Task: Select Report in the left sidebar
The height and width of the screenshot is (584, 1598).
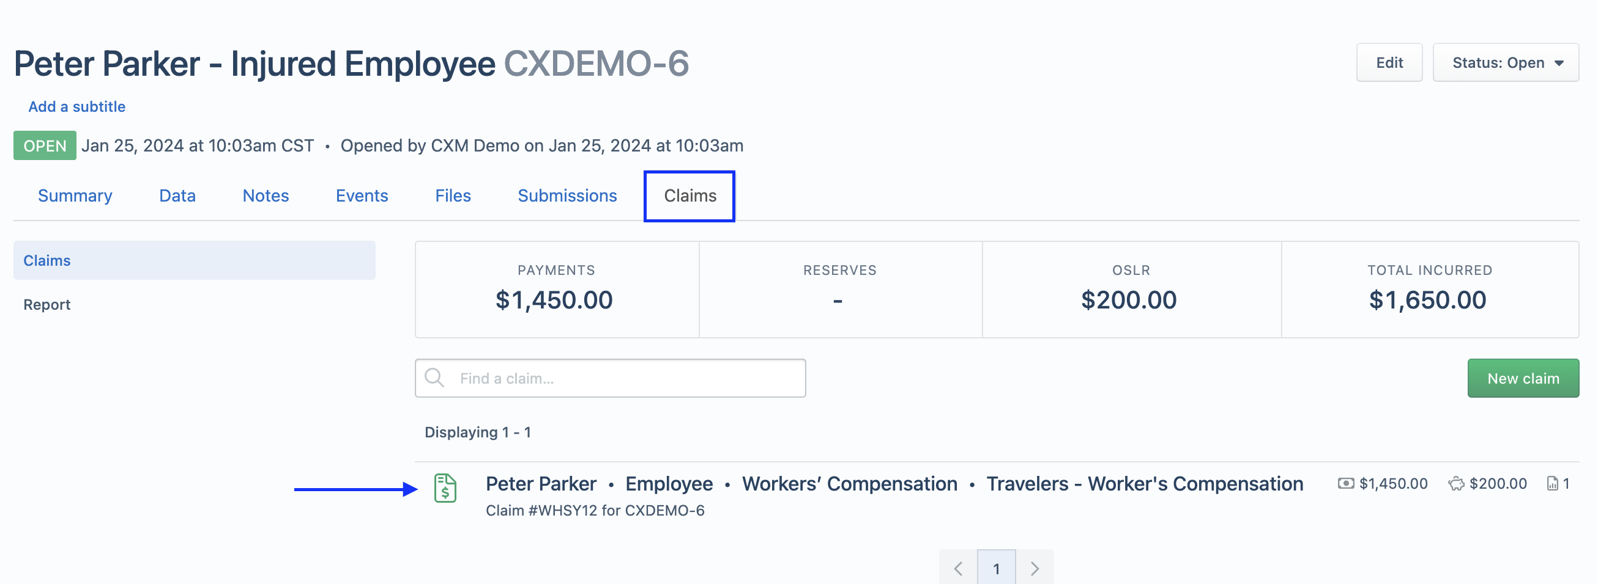Action: [47, 305]
